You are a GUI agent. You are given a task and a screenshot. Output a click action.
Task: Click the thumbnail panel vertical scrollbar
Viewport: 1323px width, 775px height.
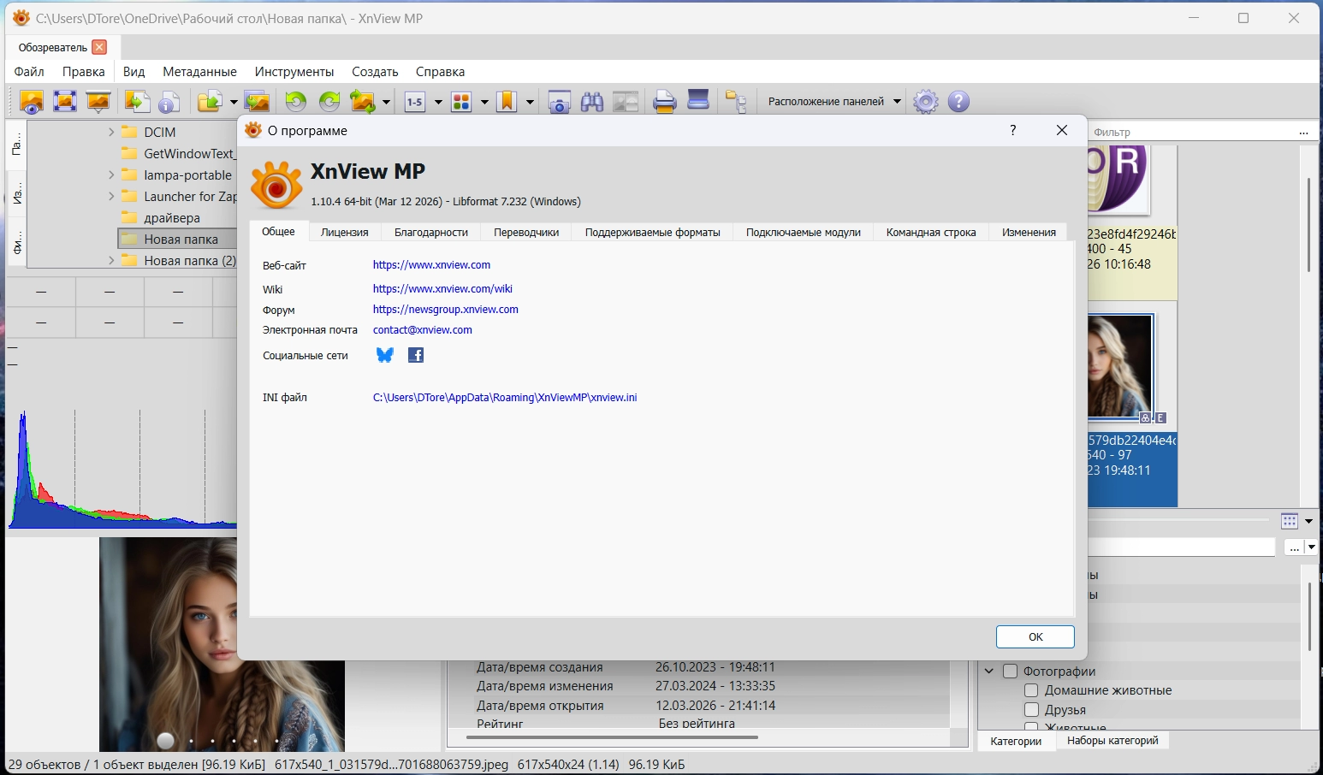coord(1308,225)
